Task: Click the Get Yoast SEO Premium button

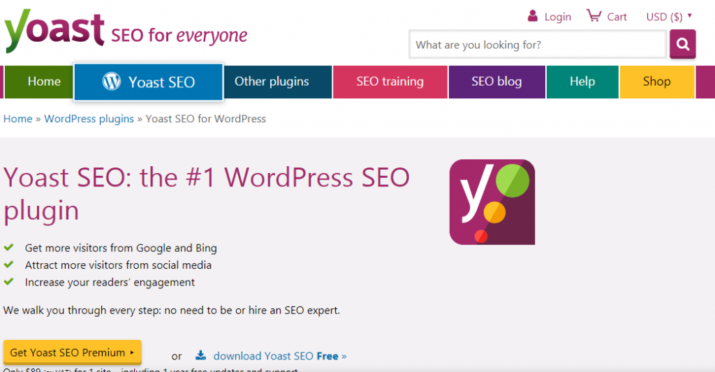Action: point(73,352)
